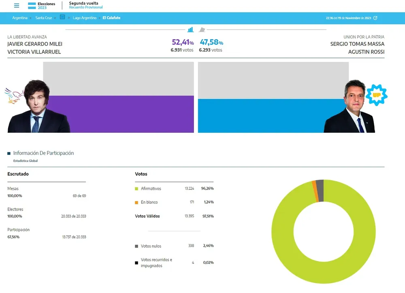Select the gray map view icon

[202, 29]
